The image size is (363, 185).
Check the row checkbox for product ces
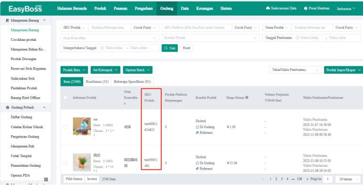(65, 127)
